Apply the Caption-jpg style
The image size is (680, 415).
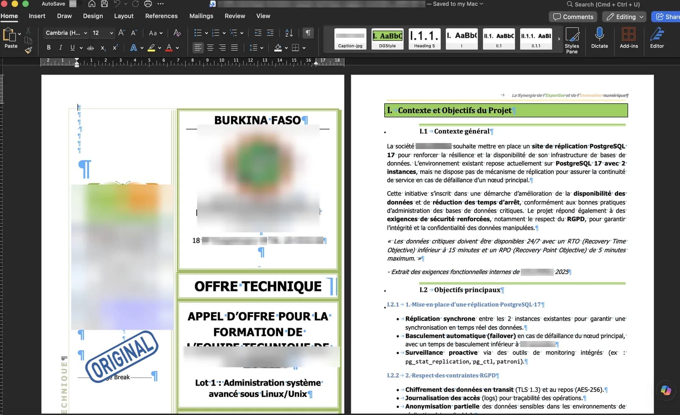[x=350, y=39]
